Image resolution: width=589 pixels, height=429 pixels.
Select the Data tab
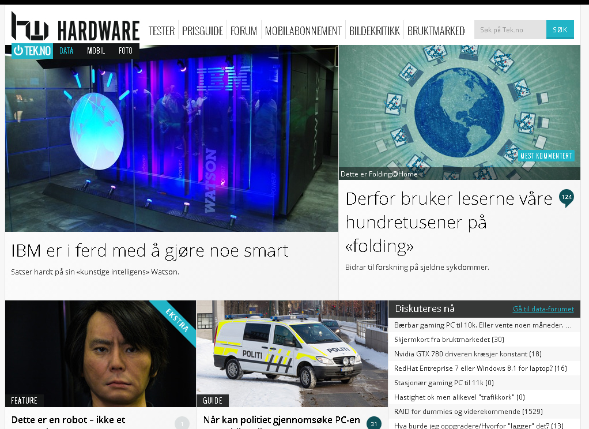(x=66, y=51)
